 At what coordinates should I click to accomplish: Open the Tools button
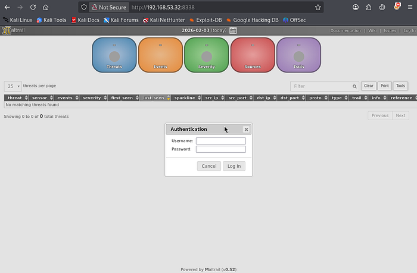coord(400,86)
